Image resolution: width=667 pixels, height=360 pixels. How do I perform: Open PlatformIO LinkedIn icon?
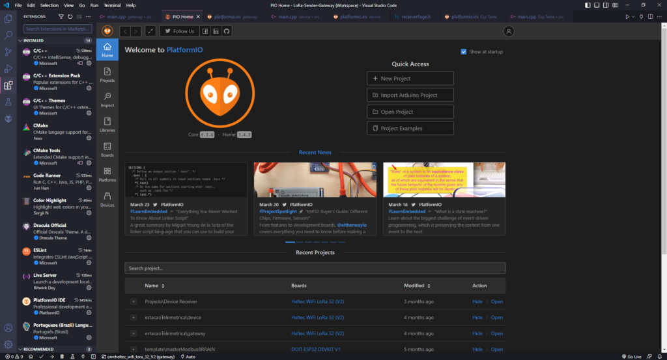pyautogui.click(x=216, y=31)
